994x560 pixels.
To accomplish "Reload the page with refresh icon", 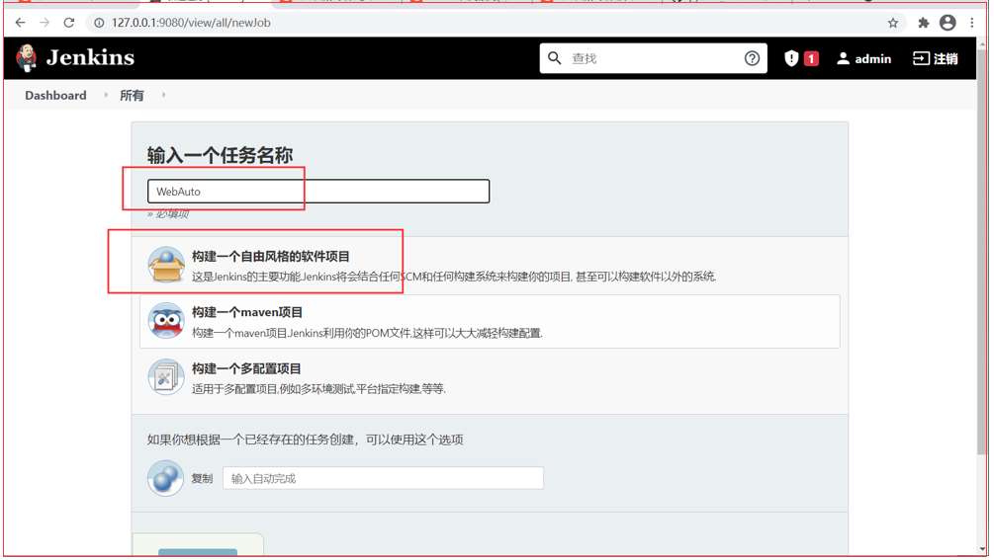I will (69, 23).
